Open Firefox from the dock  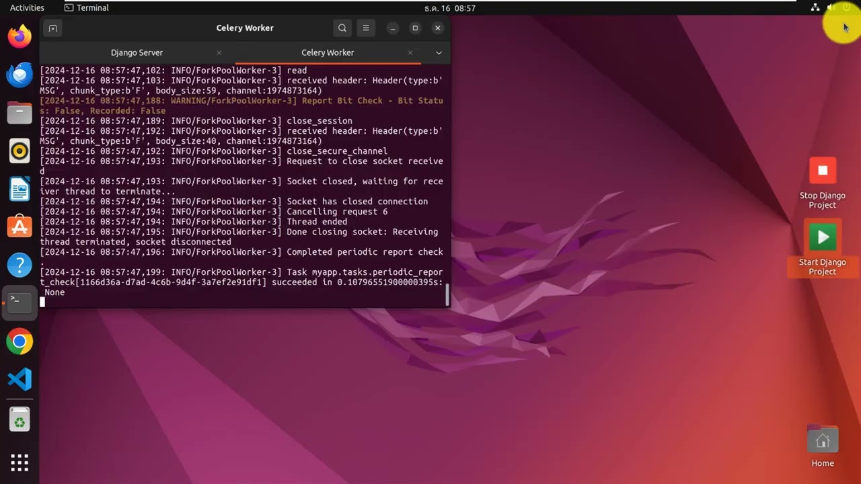pyautogui.click(x=20, y=36)
